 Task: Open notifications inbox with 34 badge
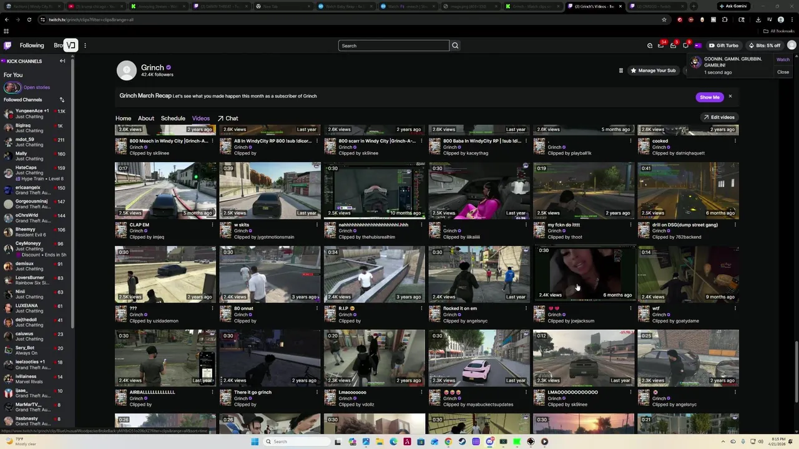click(x=661, y=46)
